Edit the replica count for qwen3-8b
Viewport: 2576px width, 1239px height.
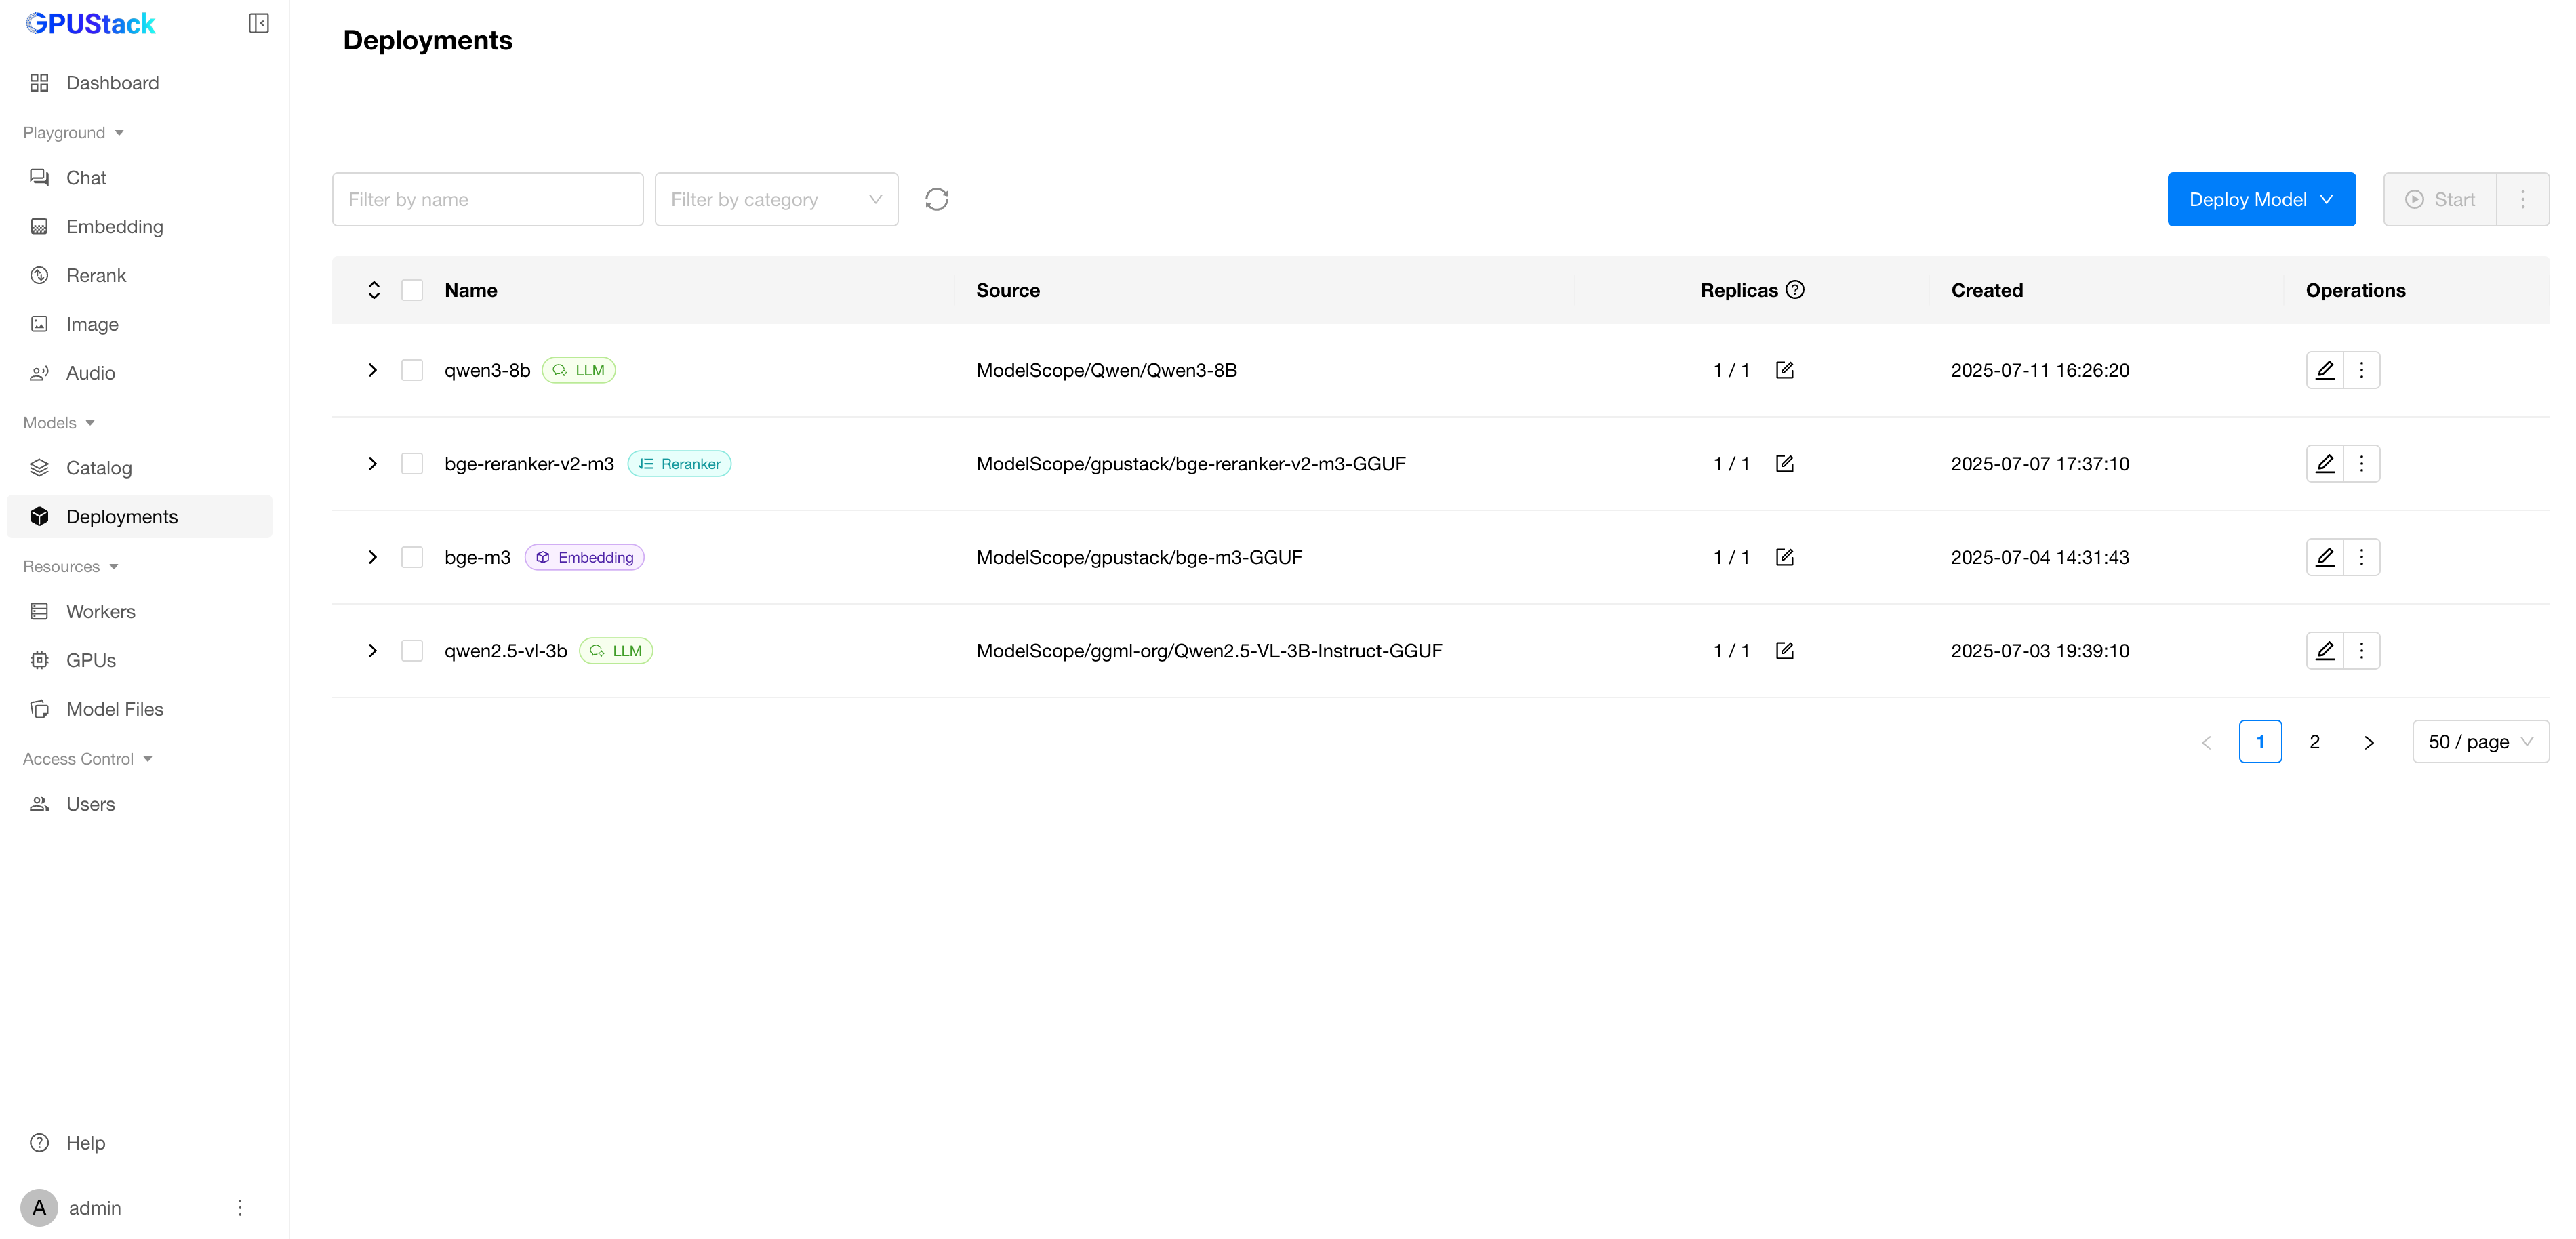[1784, 370]
